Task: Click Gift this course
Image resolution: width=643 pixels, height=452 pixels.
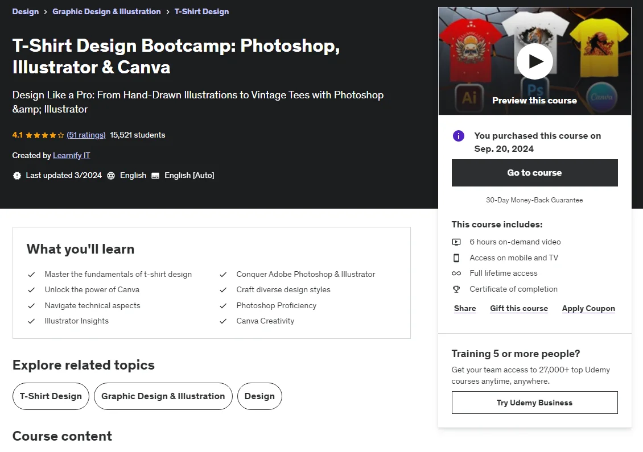Action: (x=519, y=308)
